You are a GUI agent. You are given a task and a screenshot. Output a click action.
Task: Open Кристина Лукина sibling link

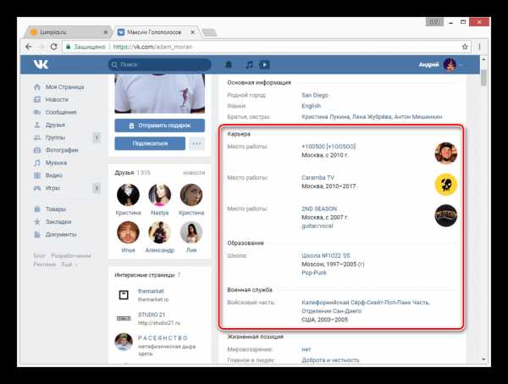coord(325,117)
